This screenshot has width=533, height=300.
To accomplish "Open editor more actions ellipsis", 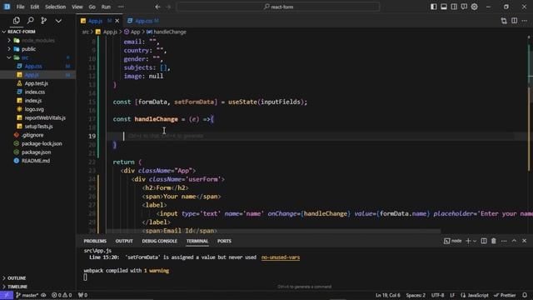I will click(525, 21).
